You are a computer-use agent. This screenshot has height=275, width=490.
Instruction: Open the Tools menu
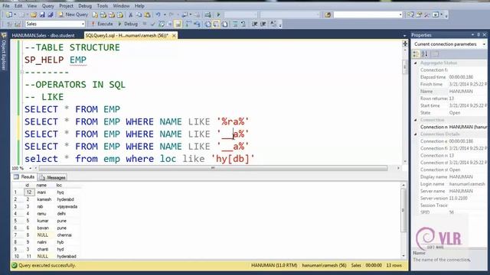(102, 5)
